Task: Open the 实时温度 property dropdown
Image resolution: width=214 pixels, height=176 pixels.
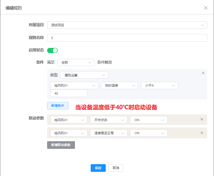Action: (x=119, y=86)
